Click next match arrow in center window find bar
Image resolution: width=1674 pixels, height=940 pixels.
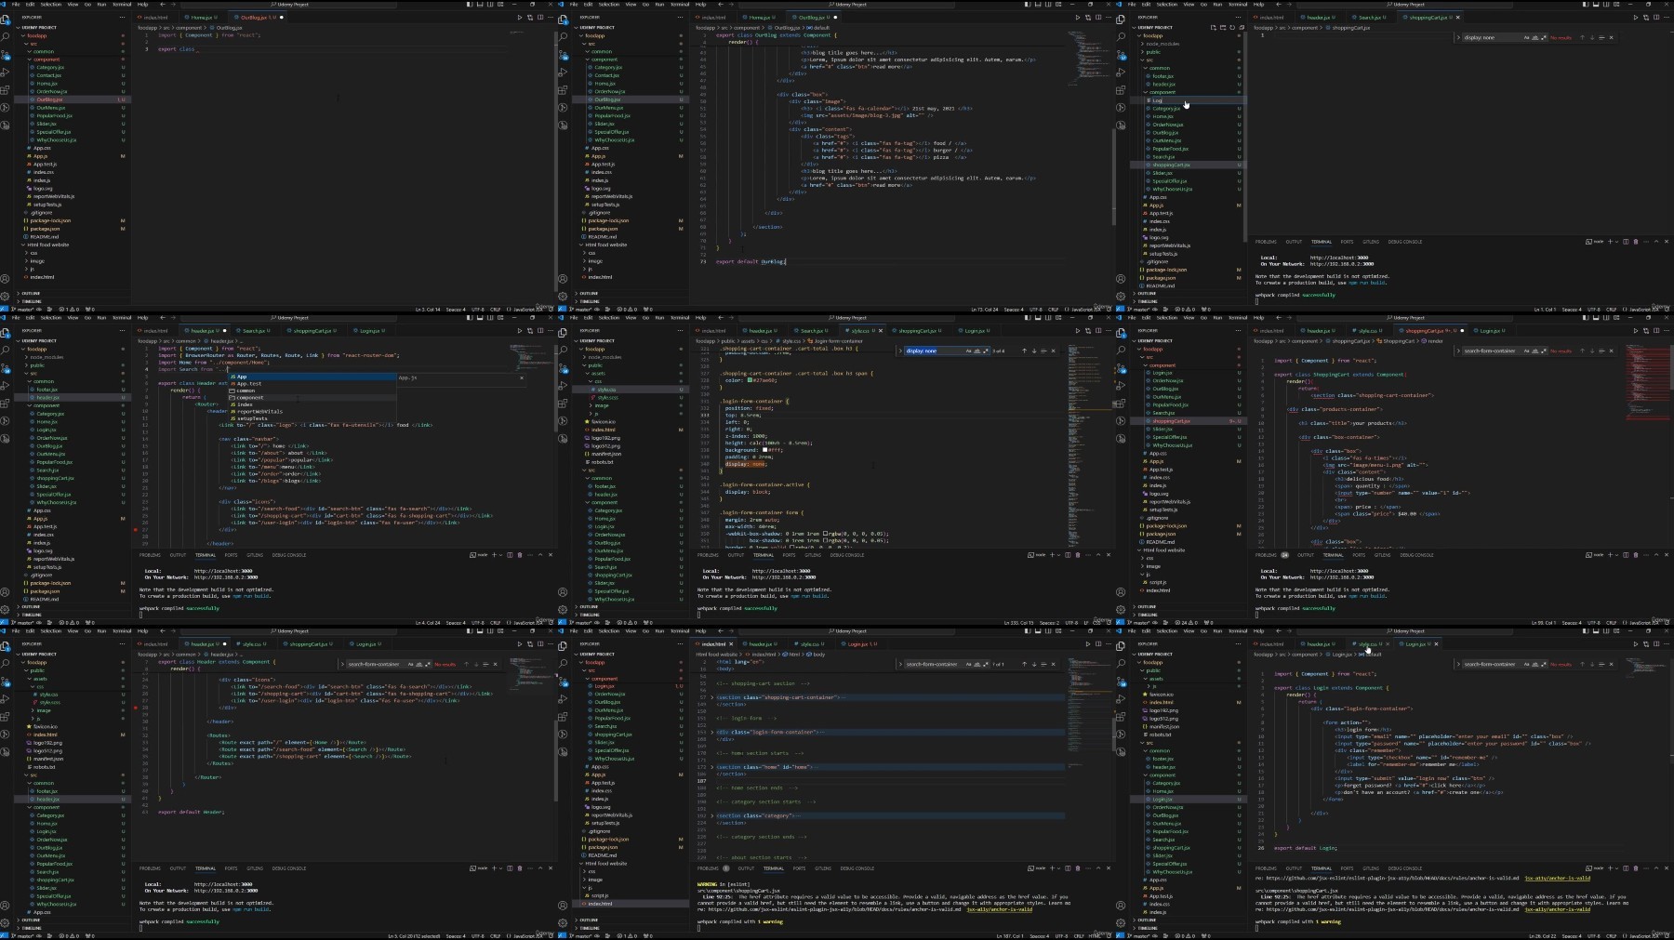pos(1033,351)
